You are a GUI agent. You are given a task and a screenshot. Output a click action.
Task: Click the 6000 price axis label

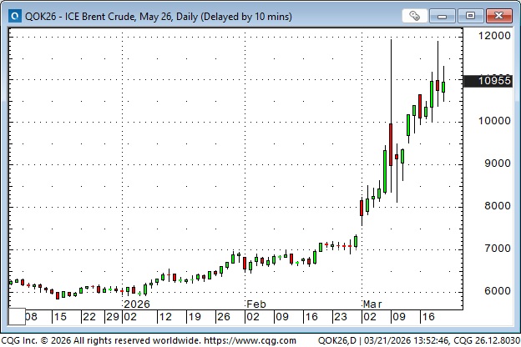494,291
